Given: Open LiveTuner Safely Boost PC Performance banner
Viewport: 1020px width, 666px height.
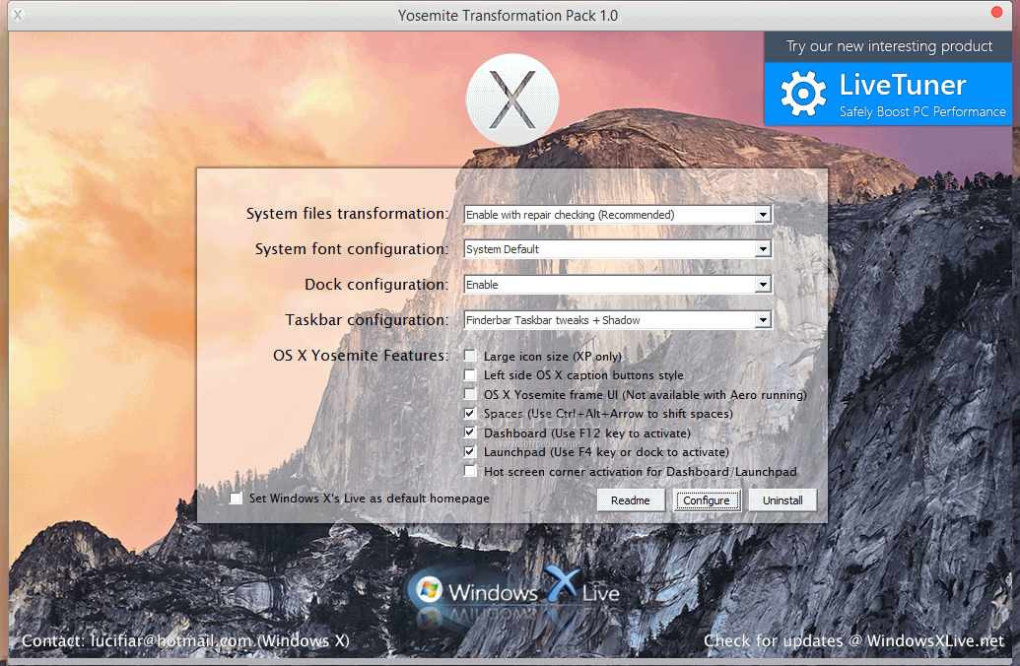Looking at the screenshot, I should click(x=889, y=94).
